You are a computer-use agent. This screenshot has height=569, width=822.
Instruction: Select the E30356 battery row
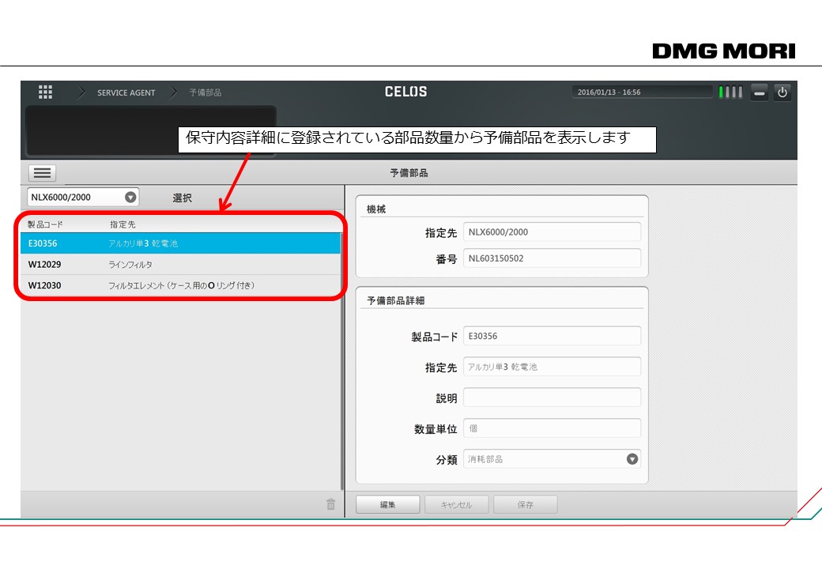coord(181,243)
